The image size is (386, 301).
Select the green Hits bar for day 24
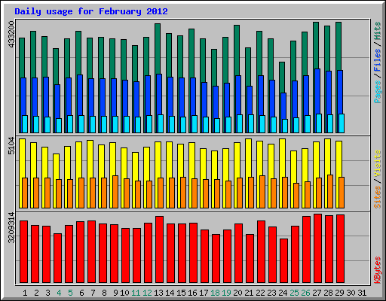click(x=282, y=78)
